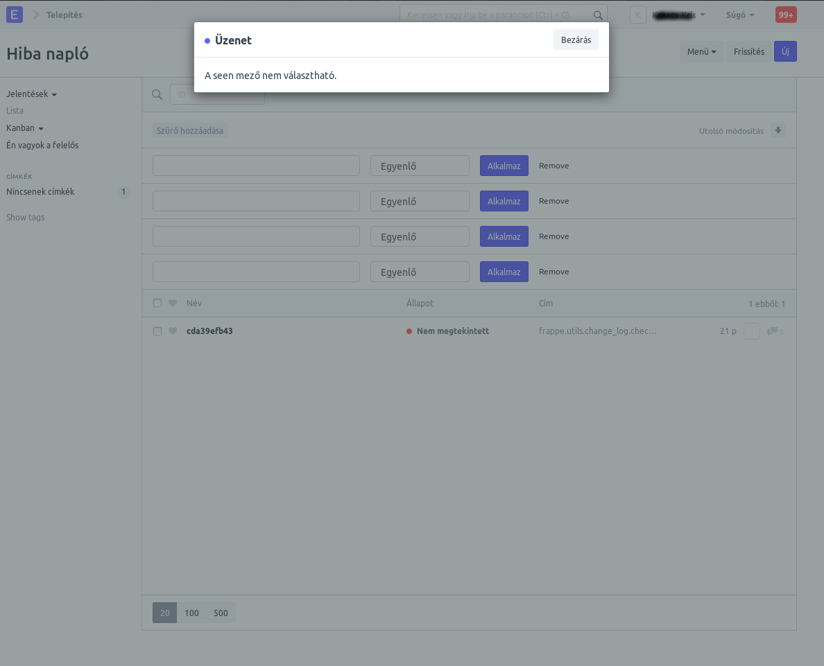This screenshot has width=824, height=666.
Task: Select Én vagyok a felelős filter
Action: pyautogui.click(x=42, y=146)
